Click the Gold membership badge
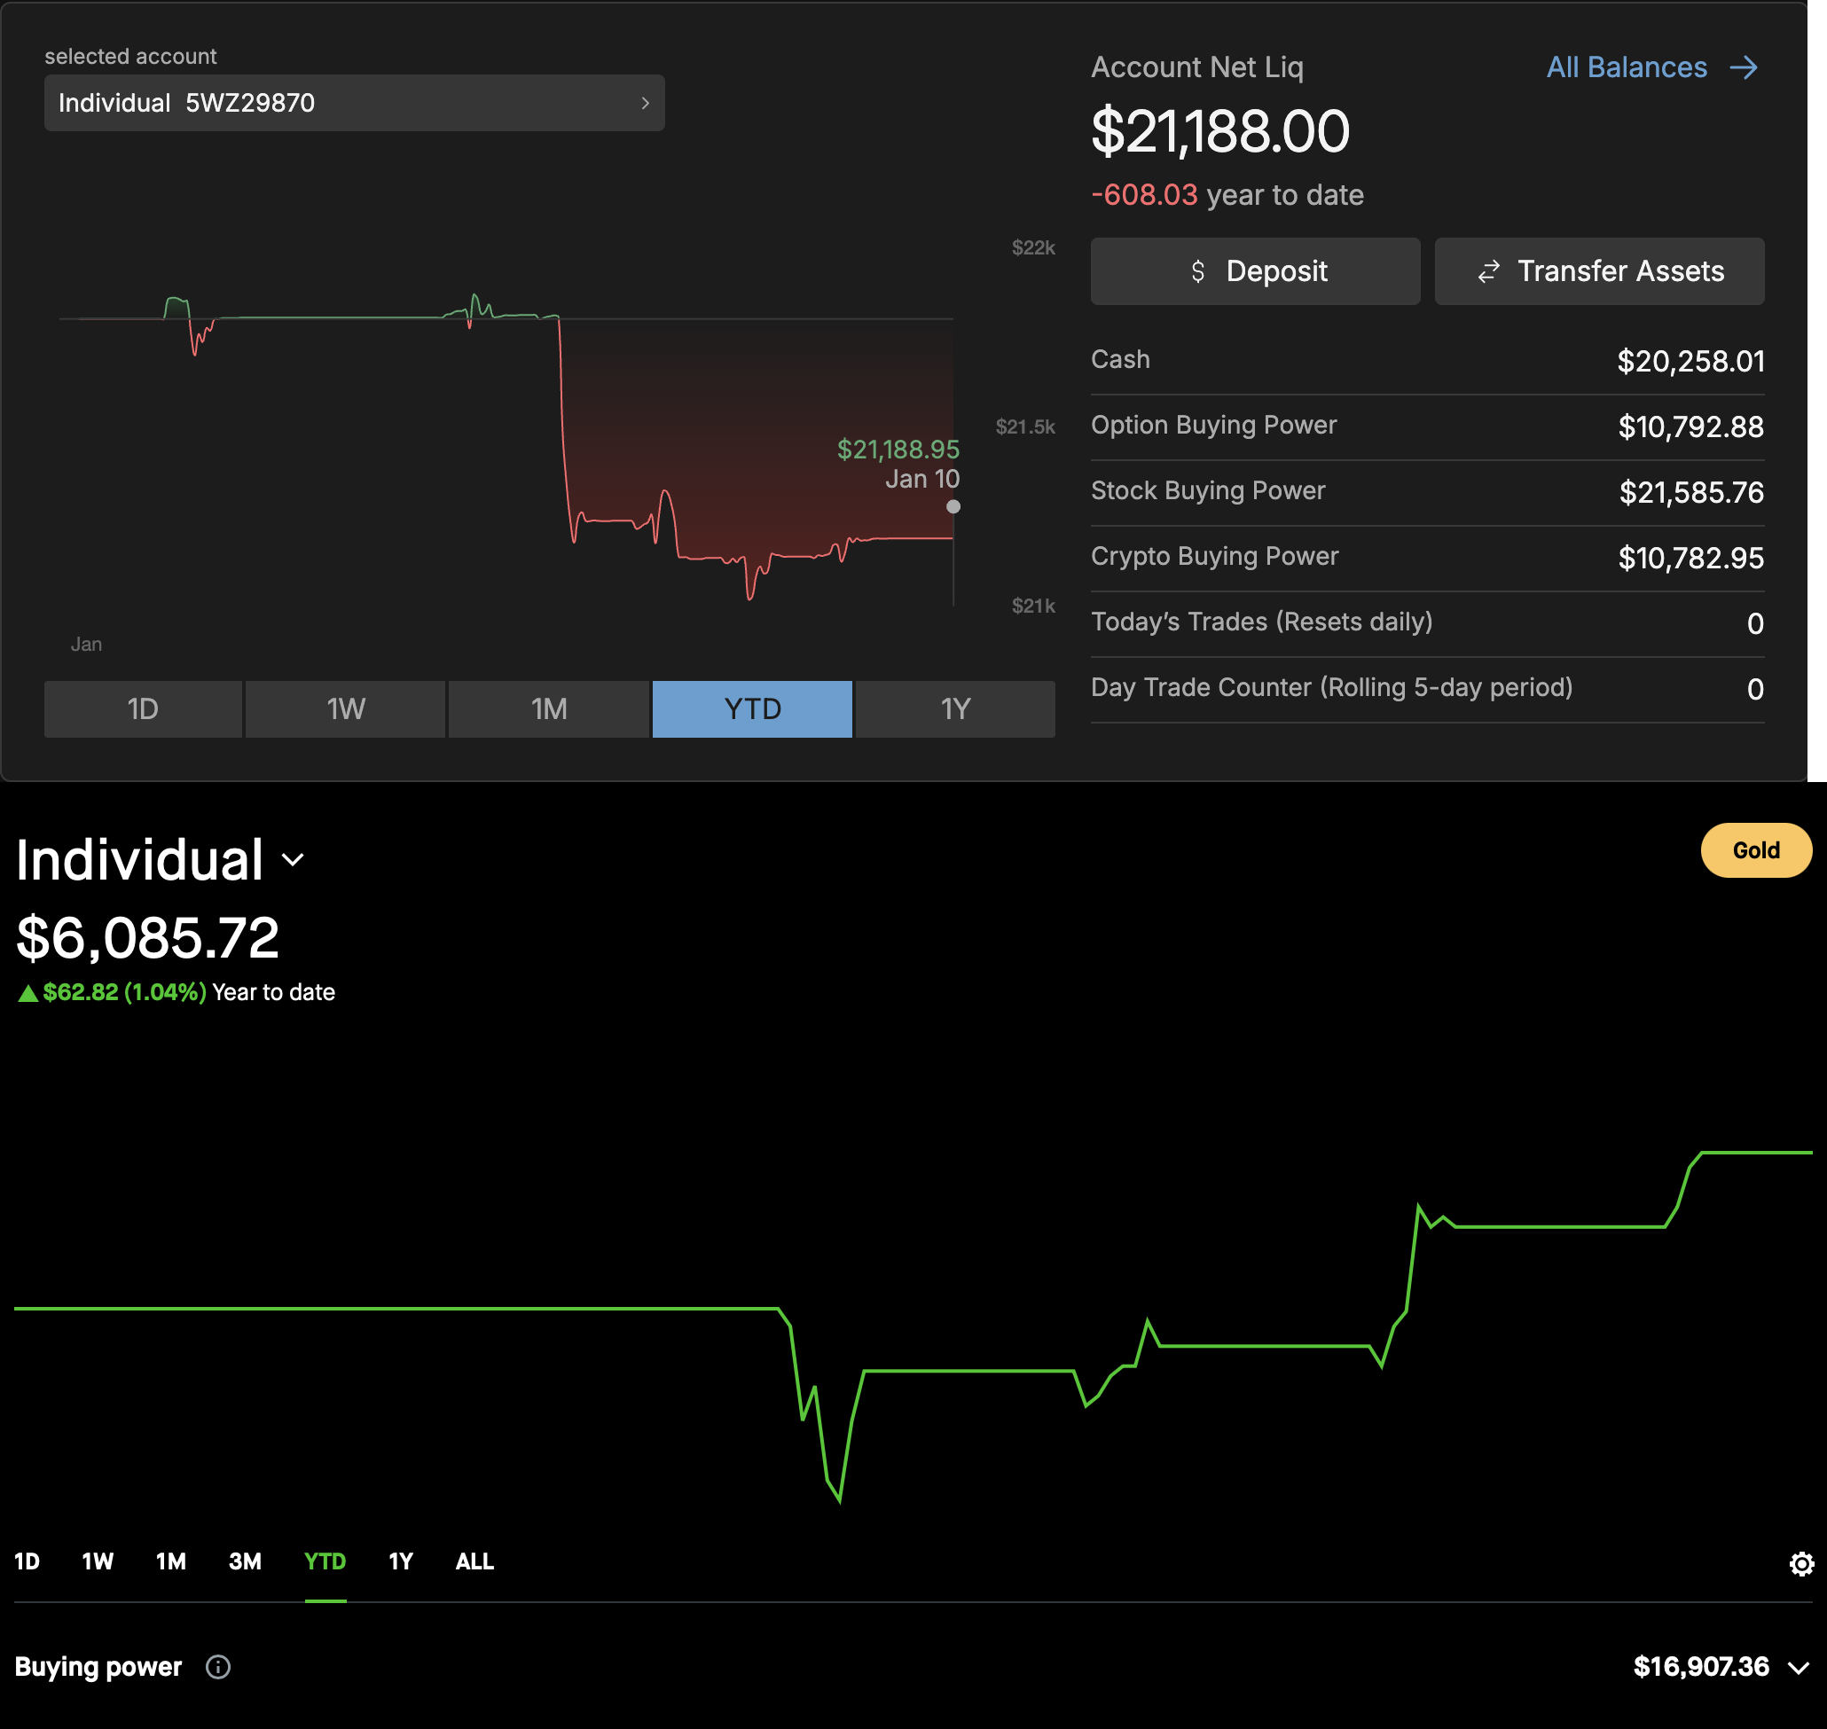Screen dimensions: 1827x1729 tap(1755, 849)
